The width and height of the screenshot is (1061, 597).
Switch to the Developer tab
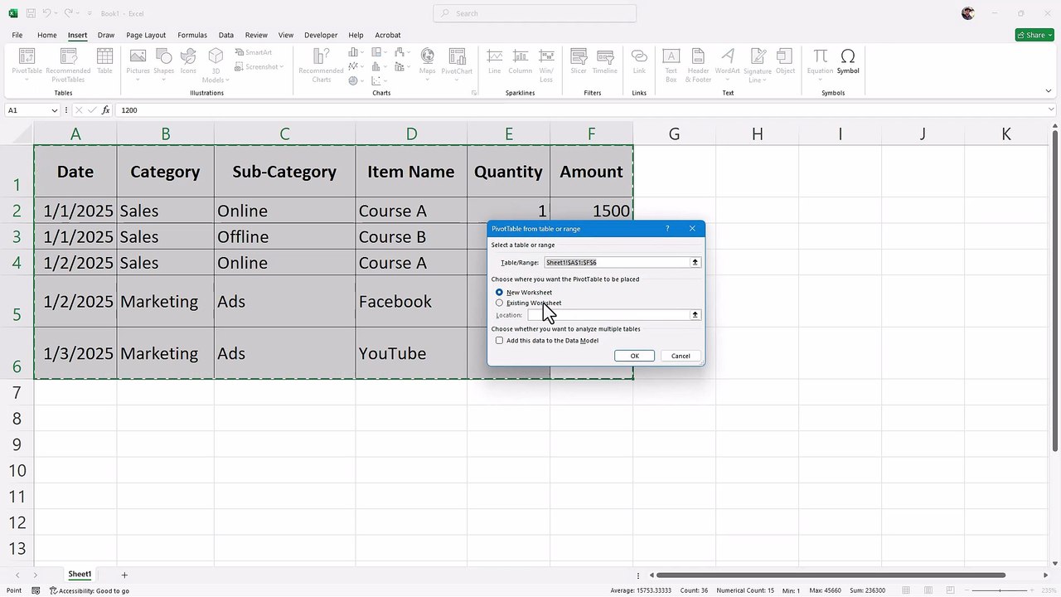[x=321, y=35]
